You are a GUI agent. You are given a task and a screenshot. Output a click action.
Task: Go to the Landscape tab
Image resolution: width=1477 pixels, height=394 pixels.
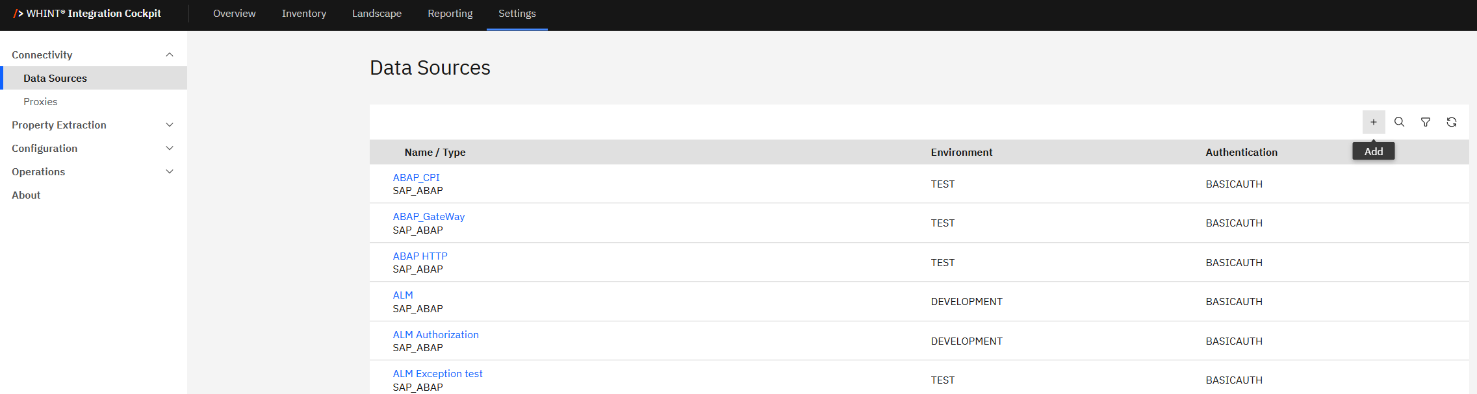tap(376, 14)
